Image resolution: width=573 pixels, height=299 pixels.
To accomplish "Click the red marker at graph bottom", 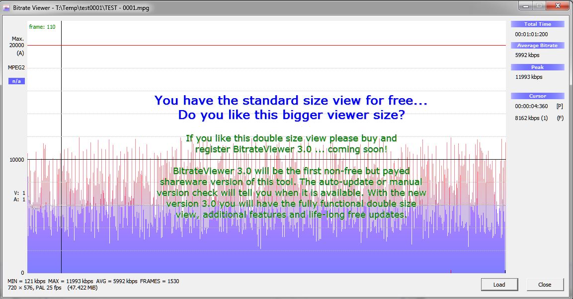I will tap(451, 272).
